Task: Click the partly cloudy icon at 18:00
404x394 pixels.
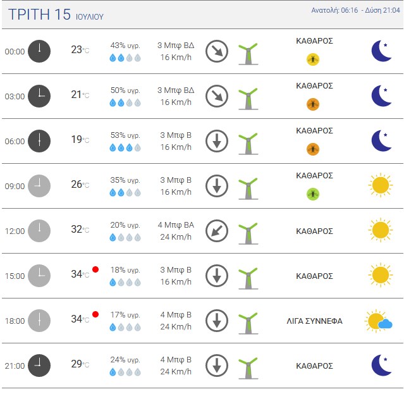Action: pyautogui.click(x=378, y=321)
